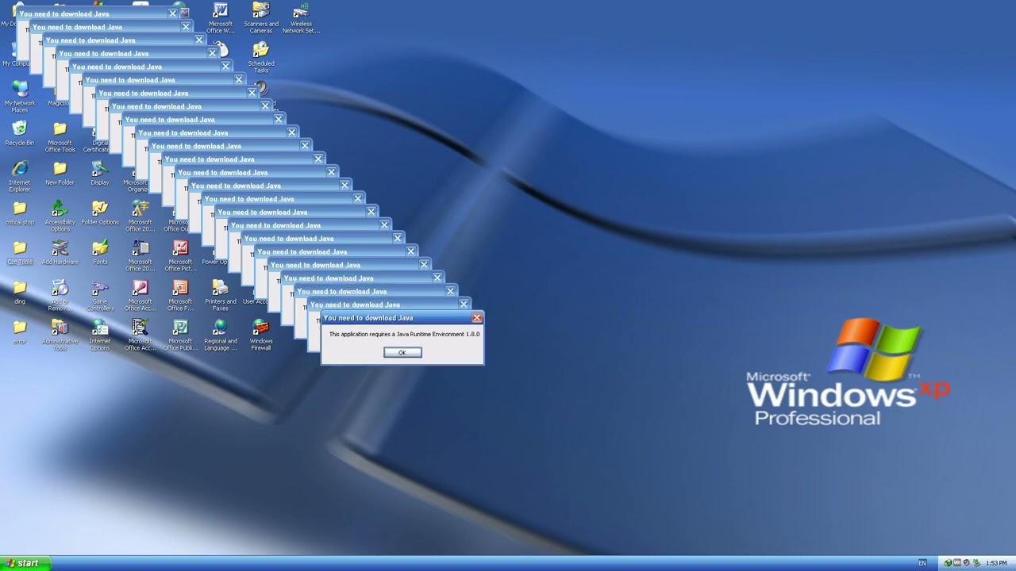This screenshot has width=1016, height=571.
Task: Select the 'error' folder
Action: (x=20, y=331)
